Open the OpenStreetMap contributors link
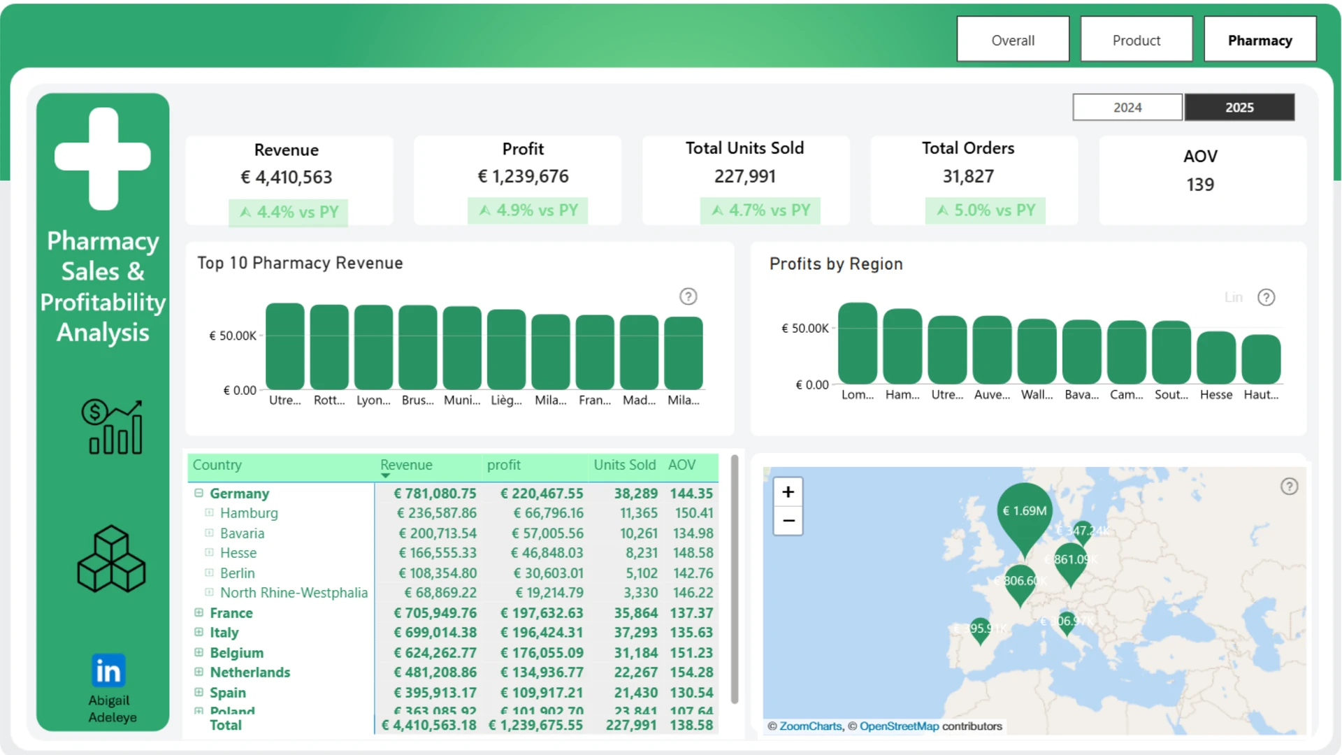 899,726
